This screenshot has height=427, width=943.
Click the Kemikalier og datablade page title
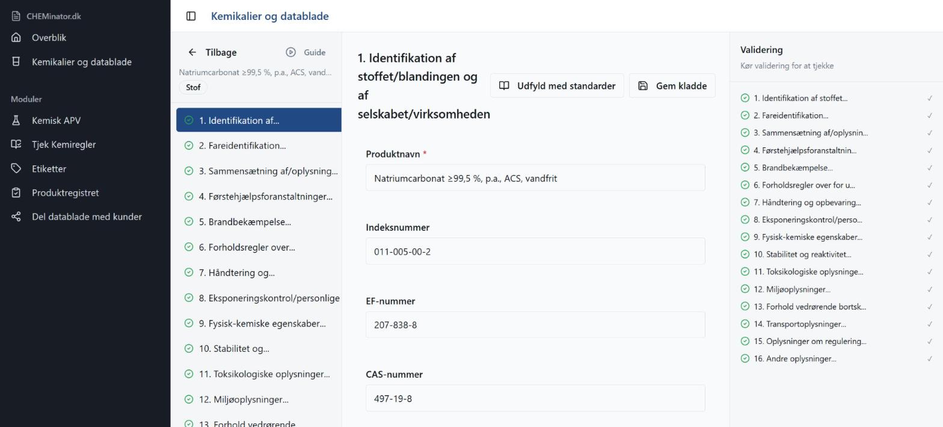(x=269, y=16)
